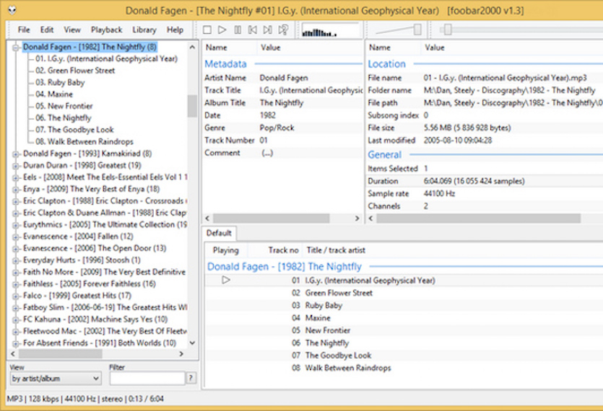Screen dimensions: 603x411
Task: Select the Default playlist tab
Action: coord(219,233)
